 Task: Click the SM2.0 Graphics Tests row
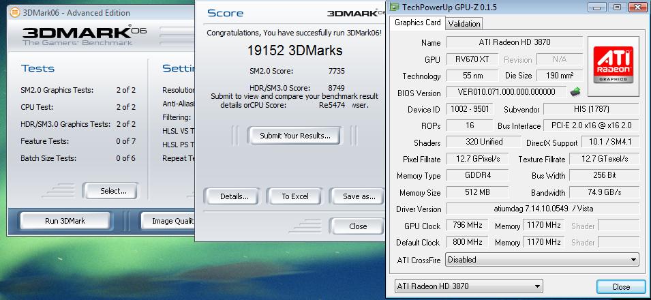click(78, 90)
